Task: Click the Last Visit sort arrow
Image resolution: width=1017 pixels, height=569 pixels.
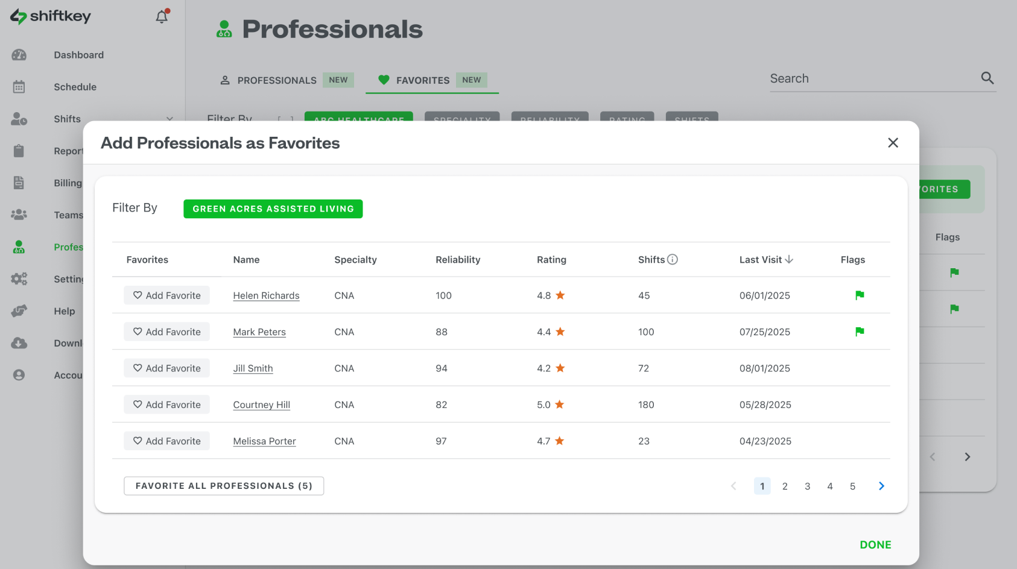Action: (789, 259)
